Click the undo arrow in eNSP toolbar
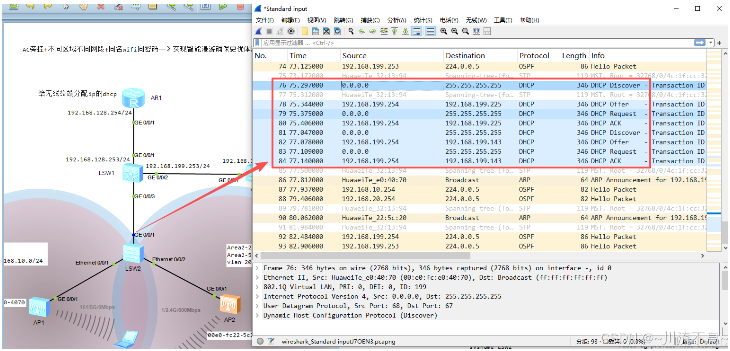The width and height of the screenshot is (730, 351). coord(30,6)
